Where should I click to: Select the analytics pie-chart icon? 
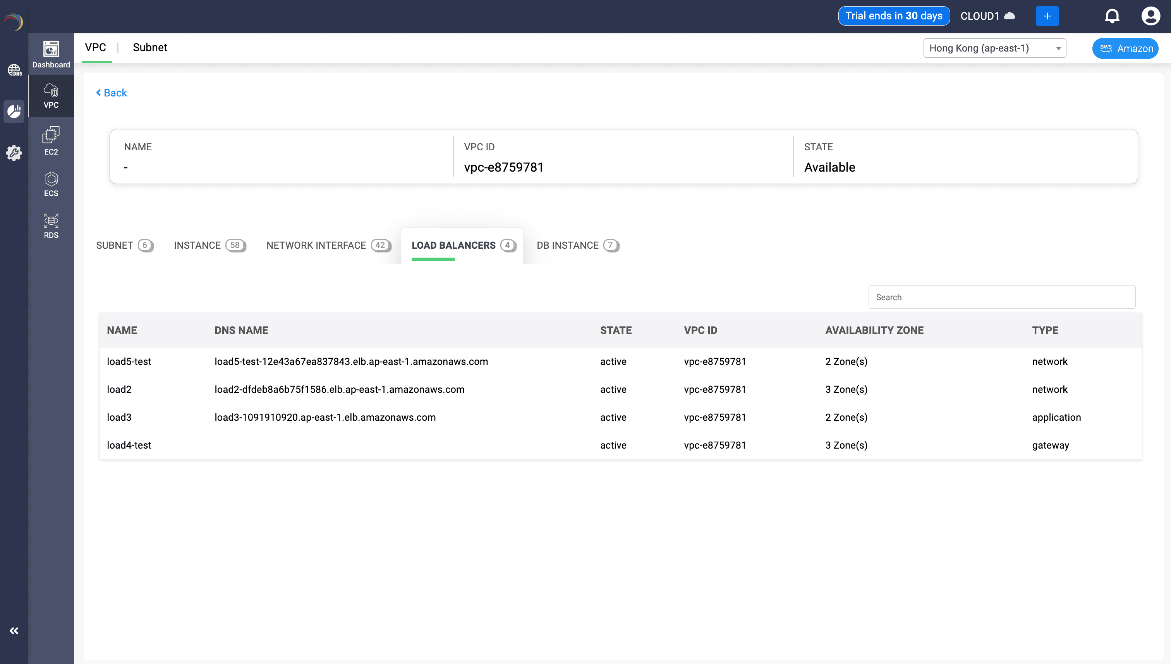click(x=14, y=111)
